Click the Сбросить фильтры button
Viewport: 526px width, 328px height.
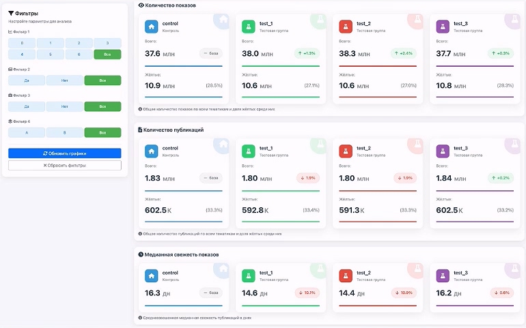coord(65,165)
